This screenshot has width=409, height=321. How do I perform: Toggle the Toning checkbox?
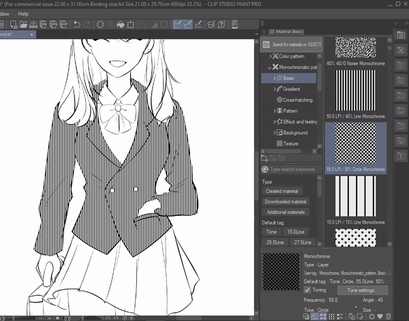point(307,290)
